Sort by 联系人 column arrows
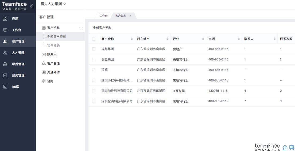Screen dimensions: 295x151 [x=274, y=39]
